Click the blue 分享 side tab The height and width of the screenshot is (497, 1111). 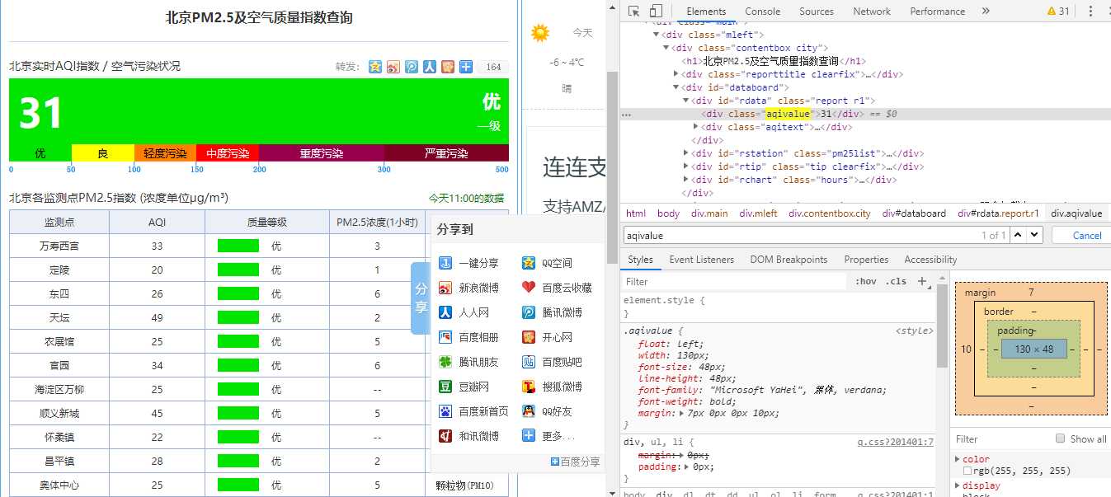pos(421,298)
